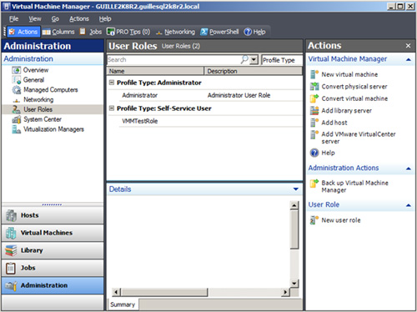Collapse Profile Type: Administrator group
Screen dimensions: 417x312
click(112, 83)
